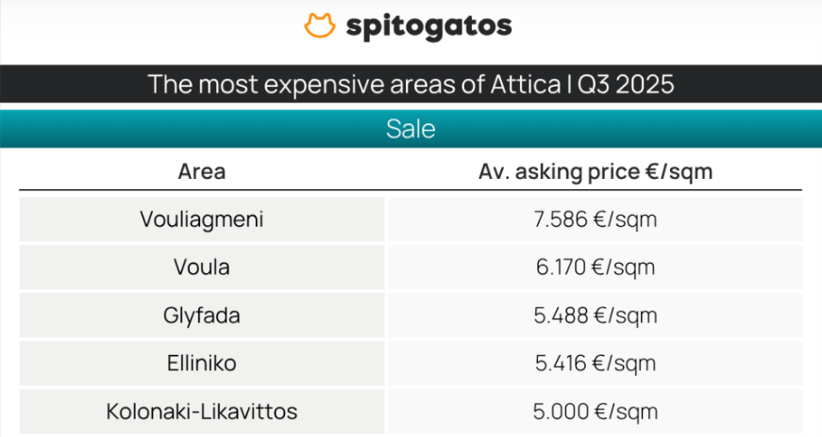Click the €/sqm unit in column header
Image resolution: width=822 pixels, height=437 pixels.
pyautogui.click(x=680, y=172)
